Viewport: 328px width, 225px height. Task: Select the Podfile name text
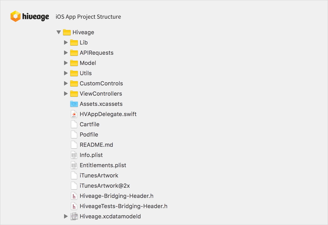click(x=89, y=134)
